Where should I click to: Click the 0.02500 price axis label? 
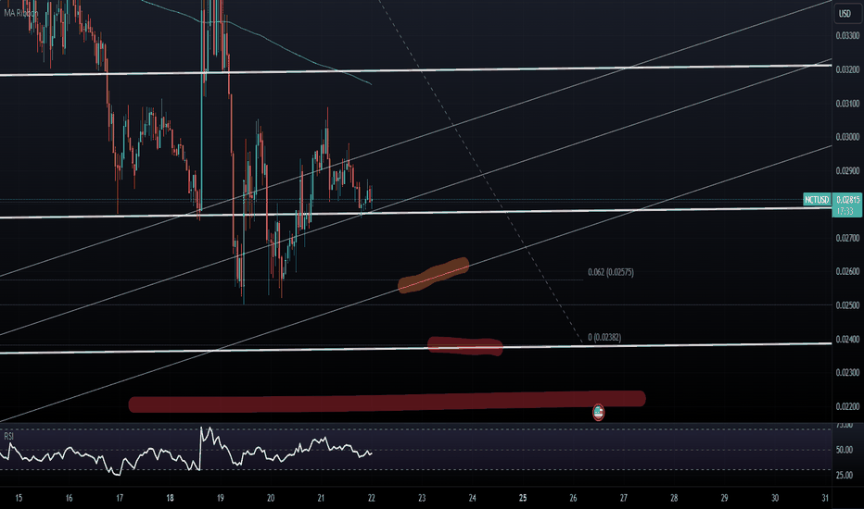tap(847, 305)
